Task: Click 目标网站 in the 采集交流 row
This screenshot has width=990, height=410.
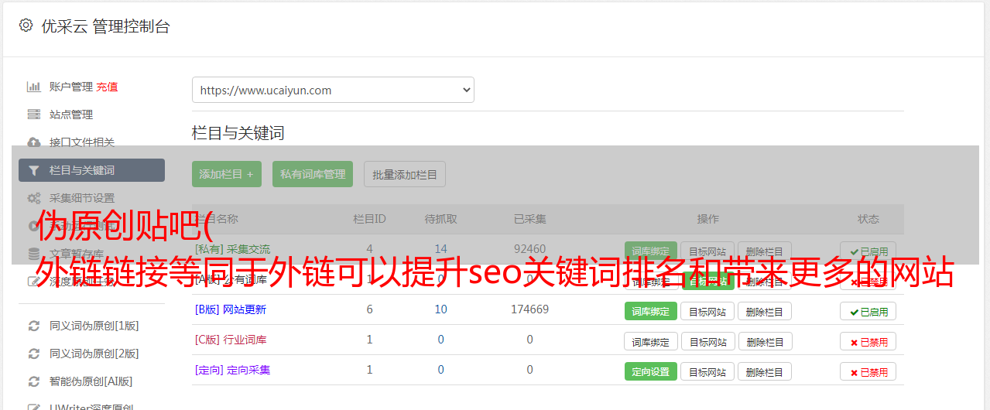Action: (x=707, y=251)
